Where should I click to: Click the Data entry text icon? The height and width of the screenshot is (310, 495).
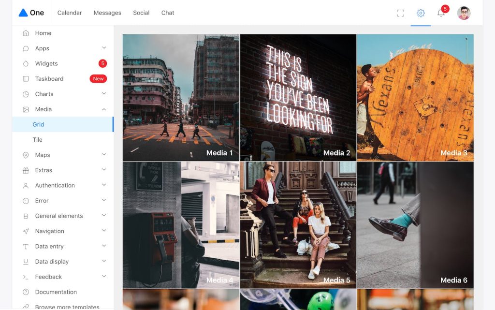(x=26, y=246)
